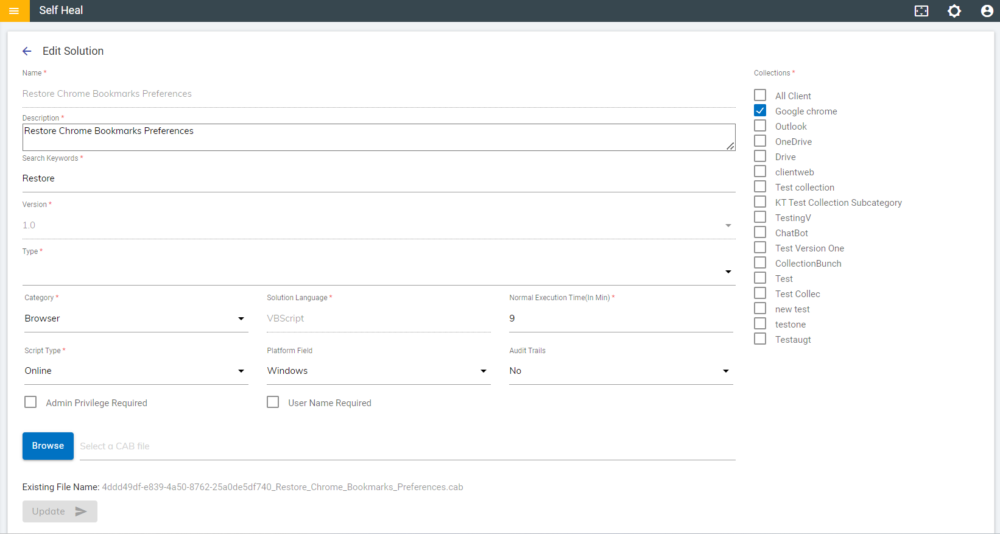This screenshot has width=1000, height=534.
Task: Open the user account profile icon
Action: (x=987, y=11)
